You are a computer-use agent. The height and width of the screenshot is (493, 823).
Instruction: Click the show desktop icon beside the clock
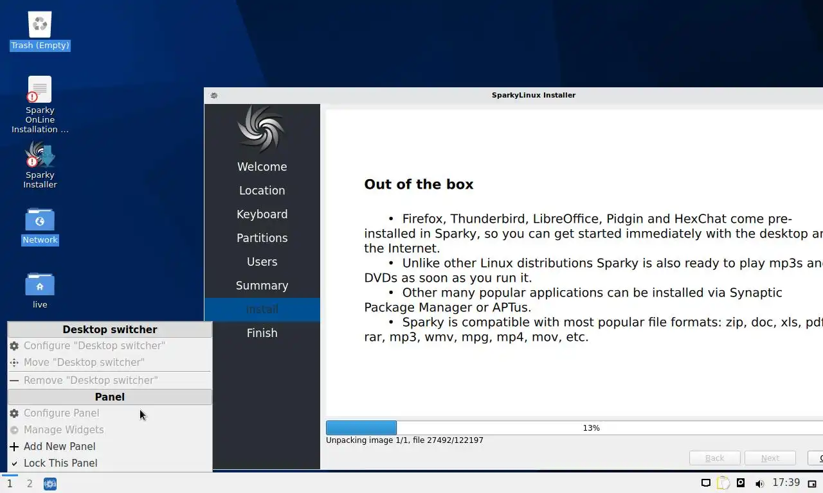tap(812, 483)
